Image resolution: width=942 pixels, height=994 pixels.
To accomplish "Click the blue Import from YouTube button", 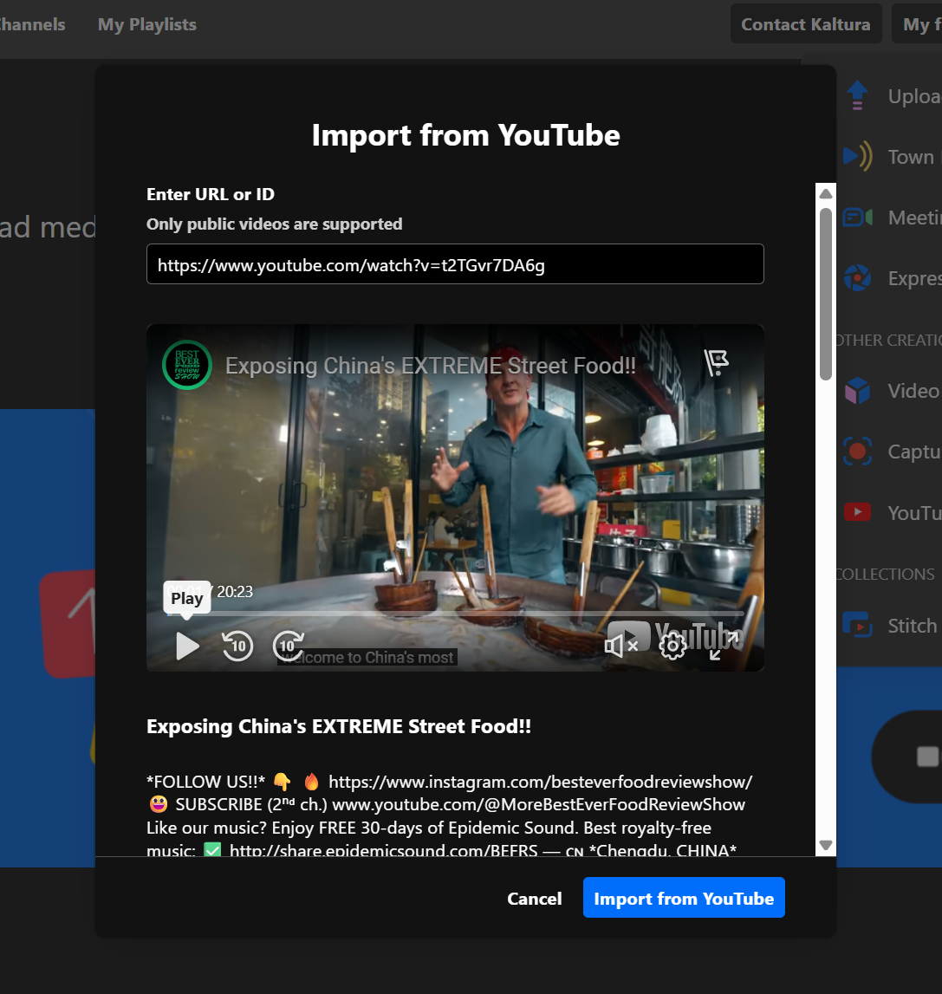I will tap(684, 898).
